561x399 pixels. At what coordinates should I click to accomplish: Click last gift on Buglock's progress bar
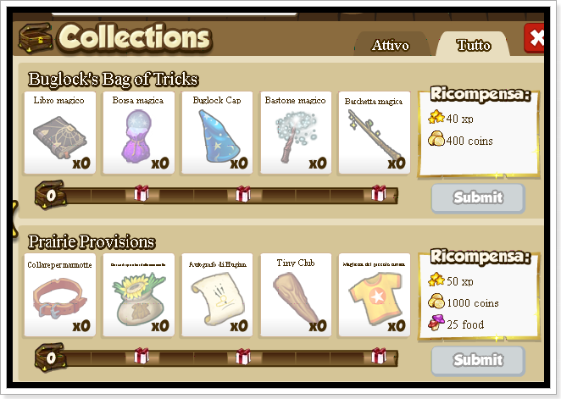click(x=379, y=193)
